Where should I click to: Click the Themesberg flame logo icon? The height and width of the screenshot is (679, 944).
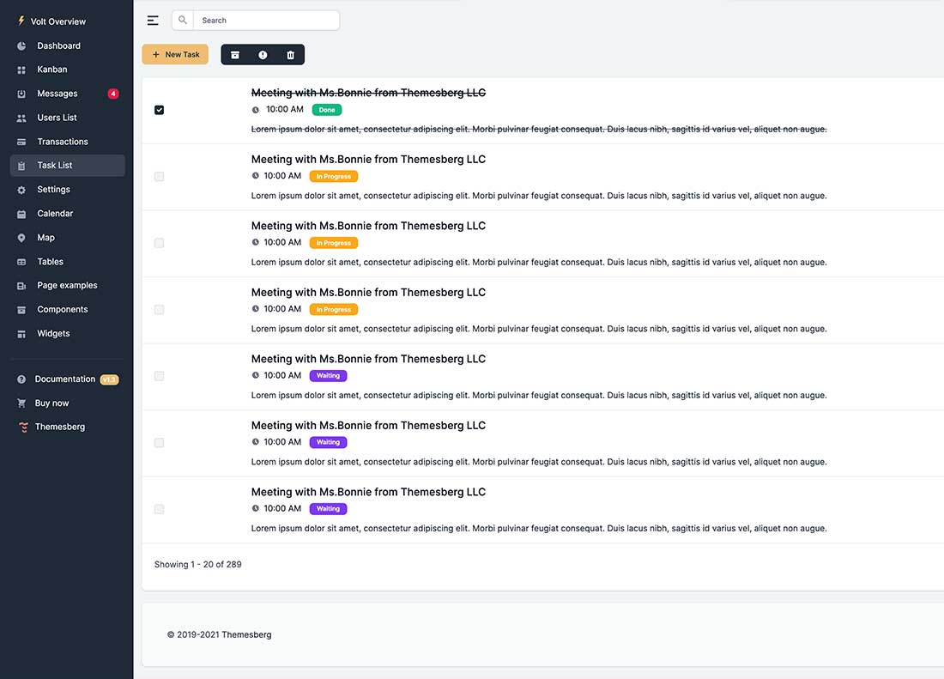[23, 426]
